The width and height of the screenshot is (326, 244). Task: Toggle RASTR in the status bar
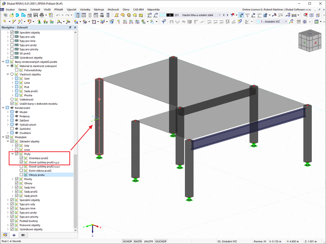click(x=138, y=241)
